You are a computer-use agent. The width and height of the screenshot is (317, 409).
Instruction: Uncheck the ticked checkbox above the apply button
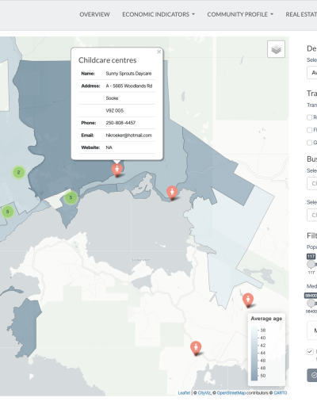pyautogui.click(x=310, y=352)
